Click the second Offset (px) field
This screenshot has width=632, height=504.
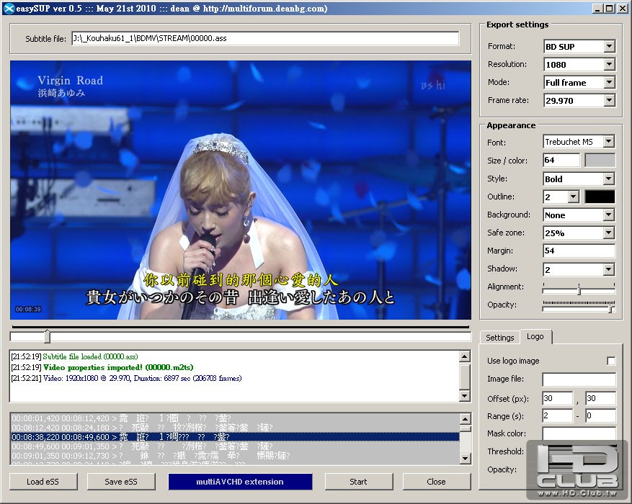pos(600,398)
